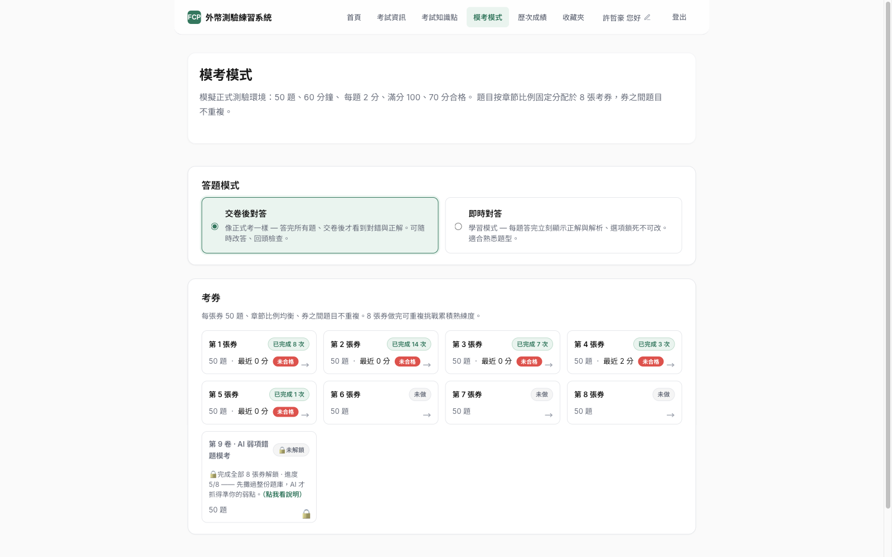Select the 交卷後對答 radio button
The height and width of the screenshot is (557, 892).
point(215,226)
